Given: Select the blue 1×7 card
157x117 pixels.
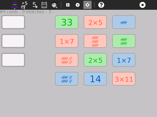Looking at the screenshot, I should coord(124,60).
